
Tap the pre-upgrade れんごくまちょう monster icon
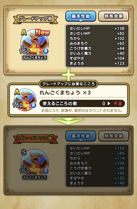pos(35,43)
